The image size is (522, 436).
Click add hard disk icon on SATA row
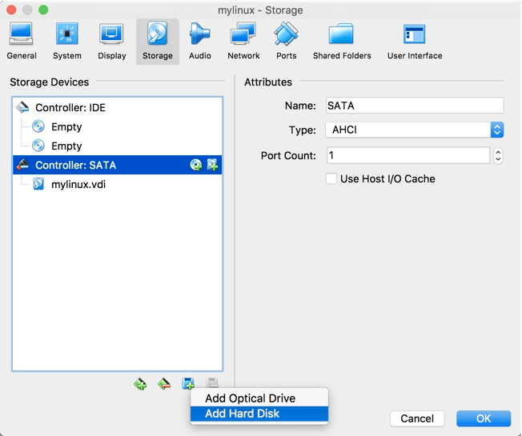point(212,165)
